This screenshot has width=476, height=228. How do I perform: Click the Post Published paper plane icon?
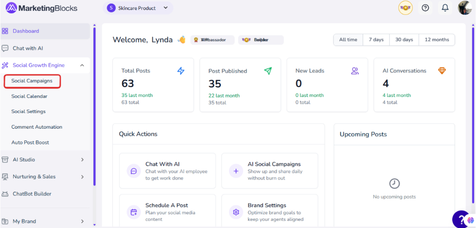coord(268,71)
